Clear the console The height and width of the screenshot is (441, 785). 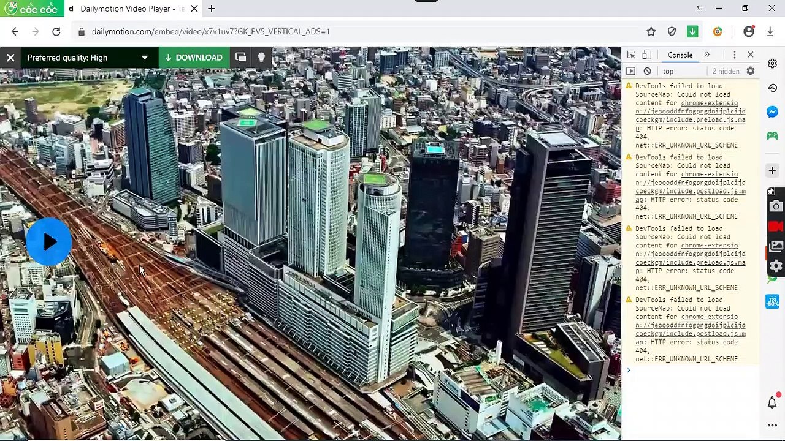tap(647, 71)
